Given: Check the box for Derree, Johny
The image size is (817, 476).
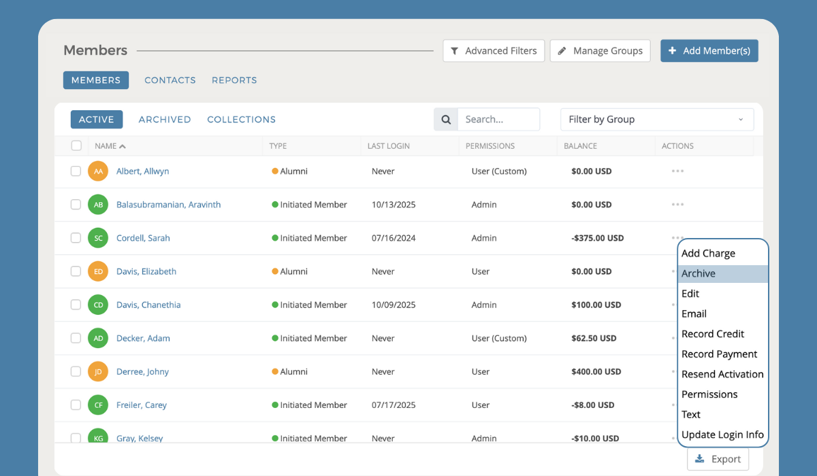Looking at the screenshot, I should [76, 371].
